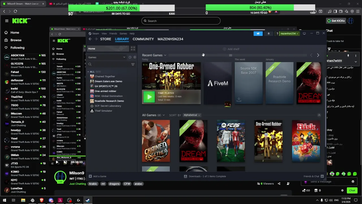Change sort by Alphabetical dropdown
This screenshot has width=362, height=204.
[192, 115]
